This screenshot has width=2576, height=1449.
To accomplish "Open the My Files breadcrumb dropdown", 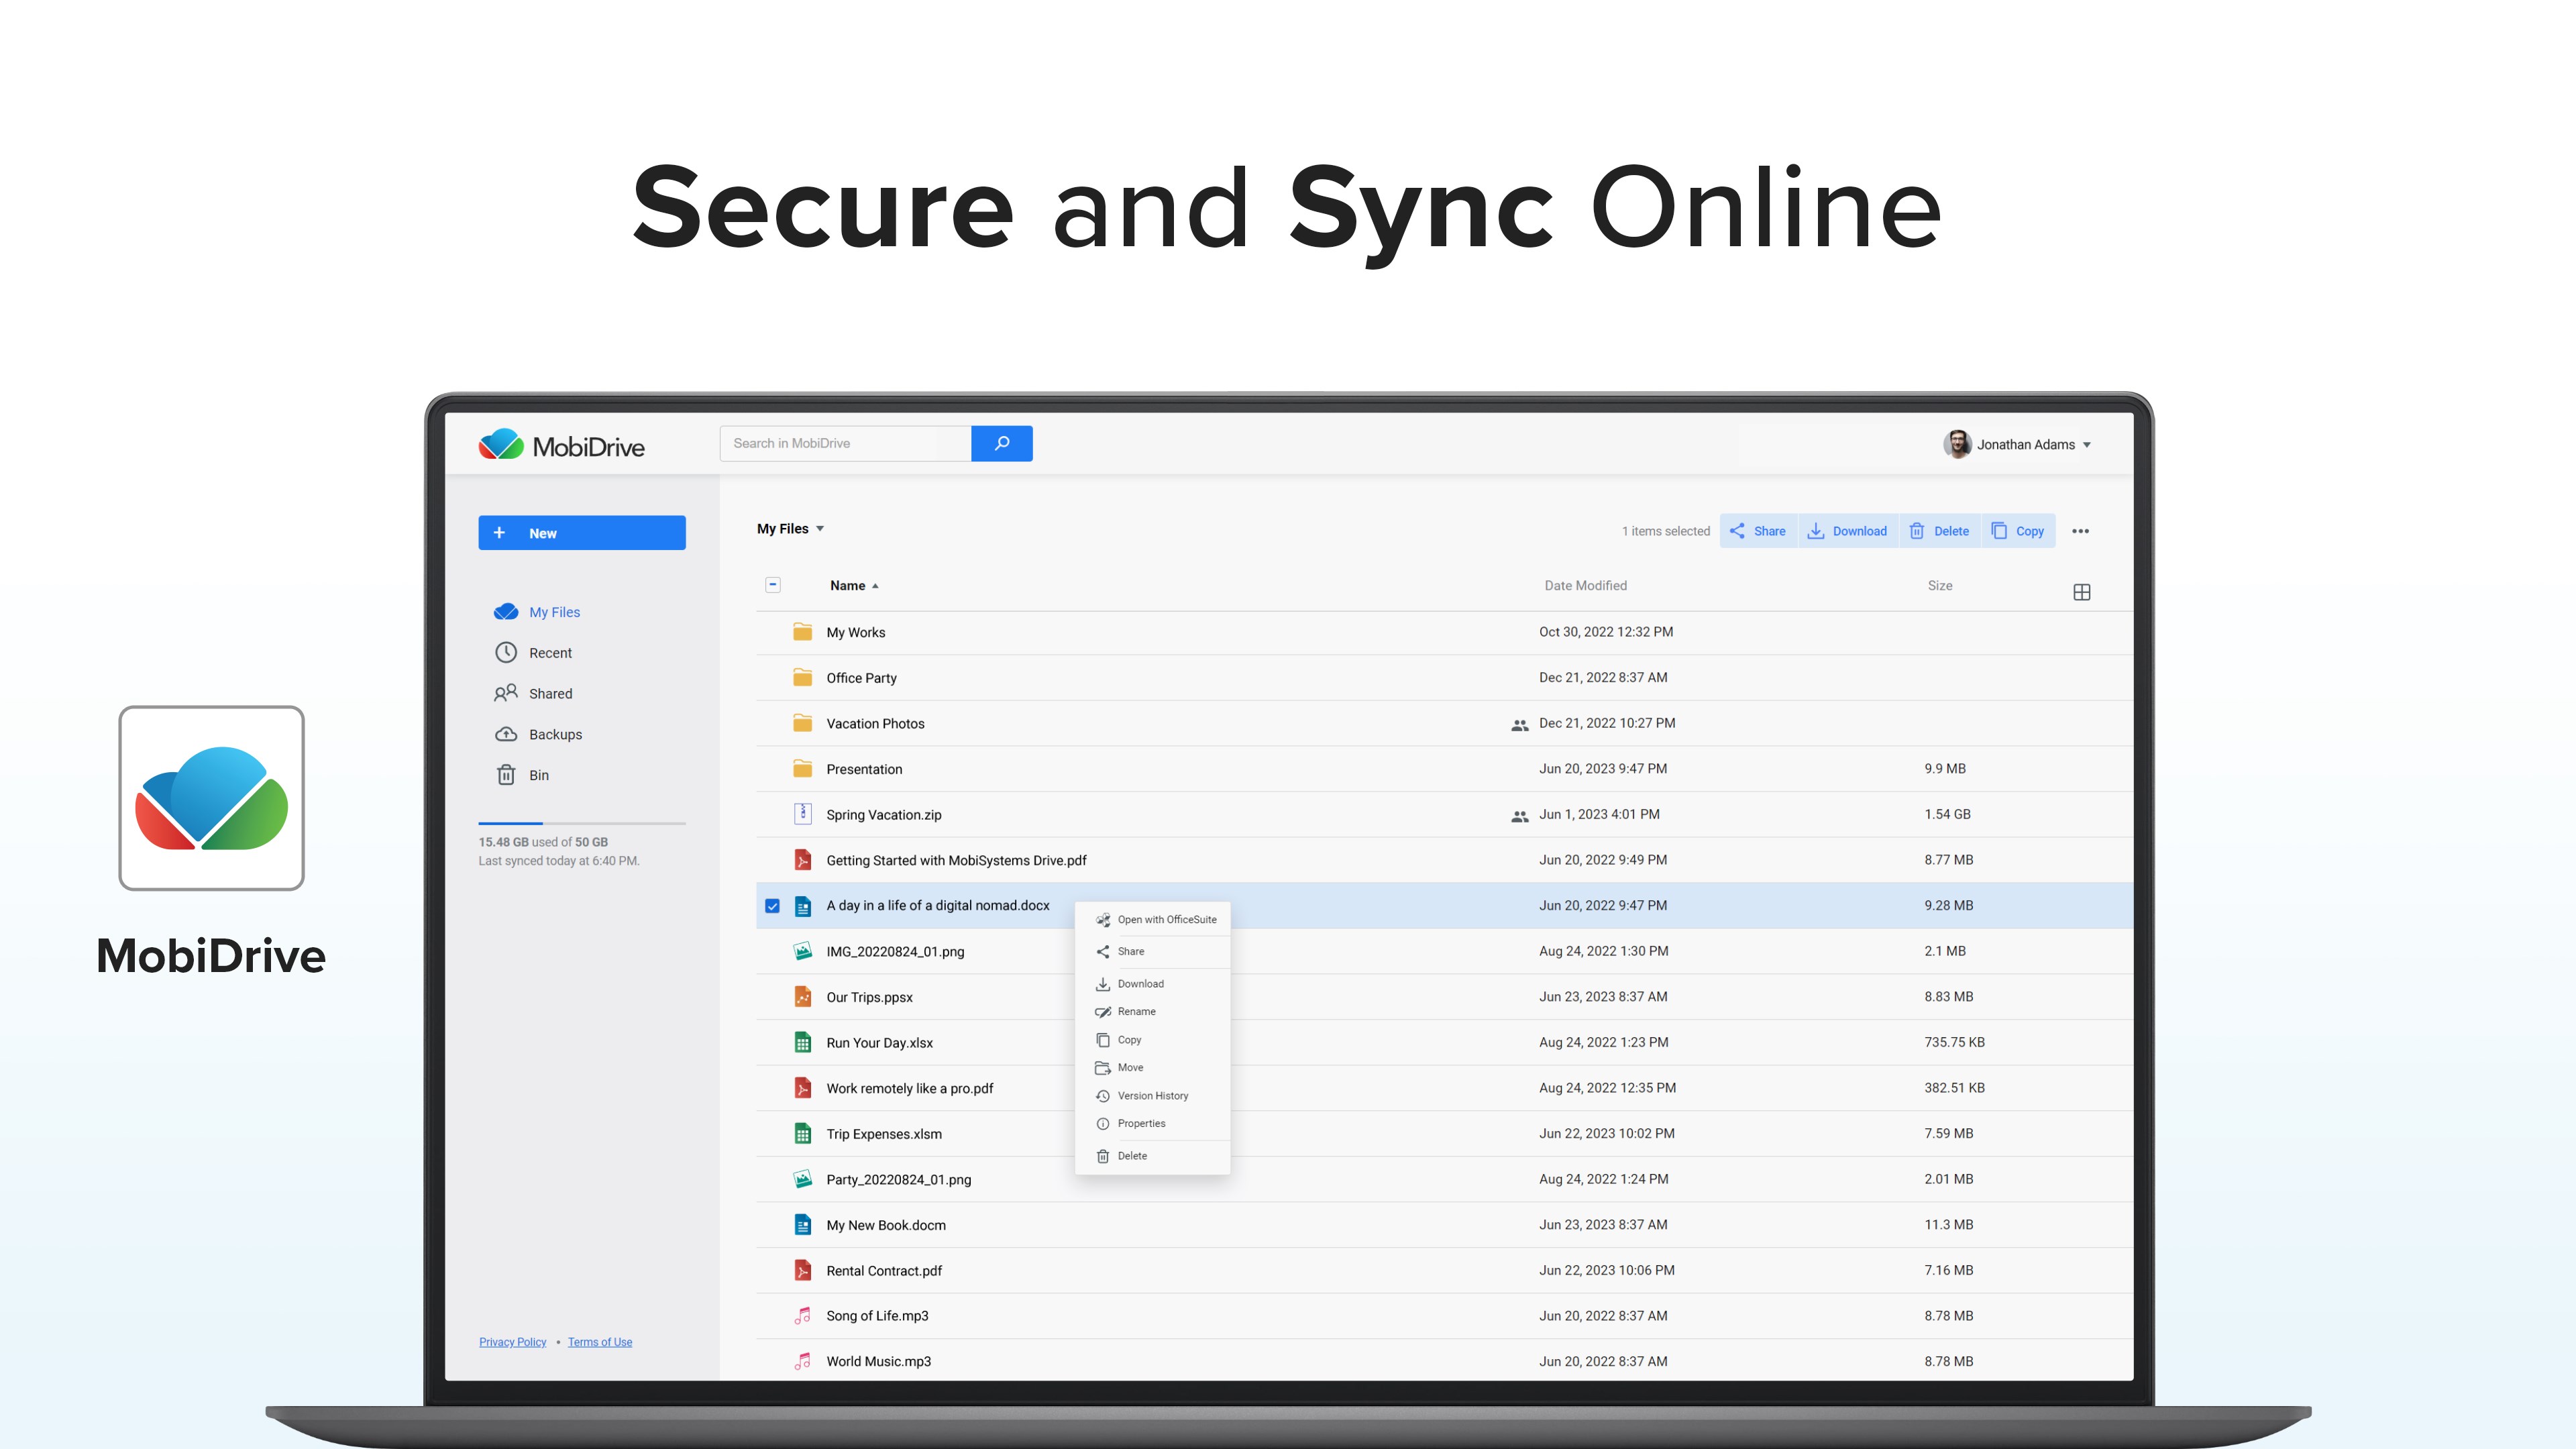I will tap(819, 528).
